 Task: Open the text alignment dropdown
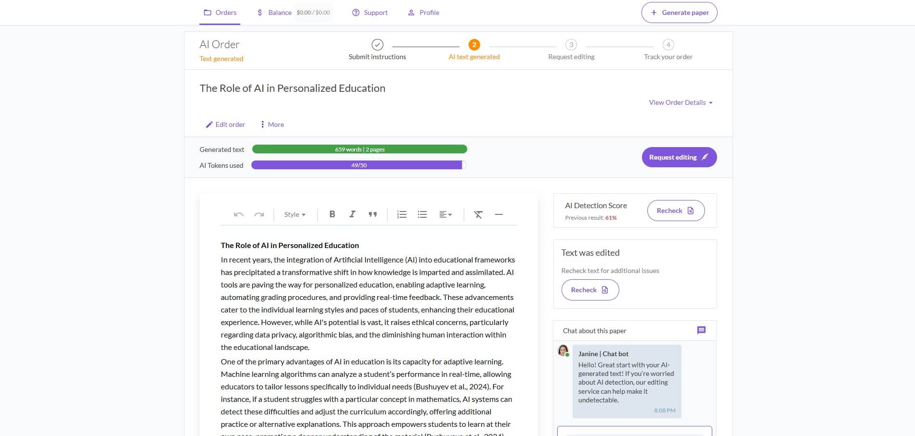coord(445,214)
